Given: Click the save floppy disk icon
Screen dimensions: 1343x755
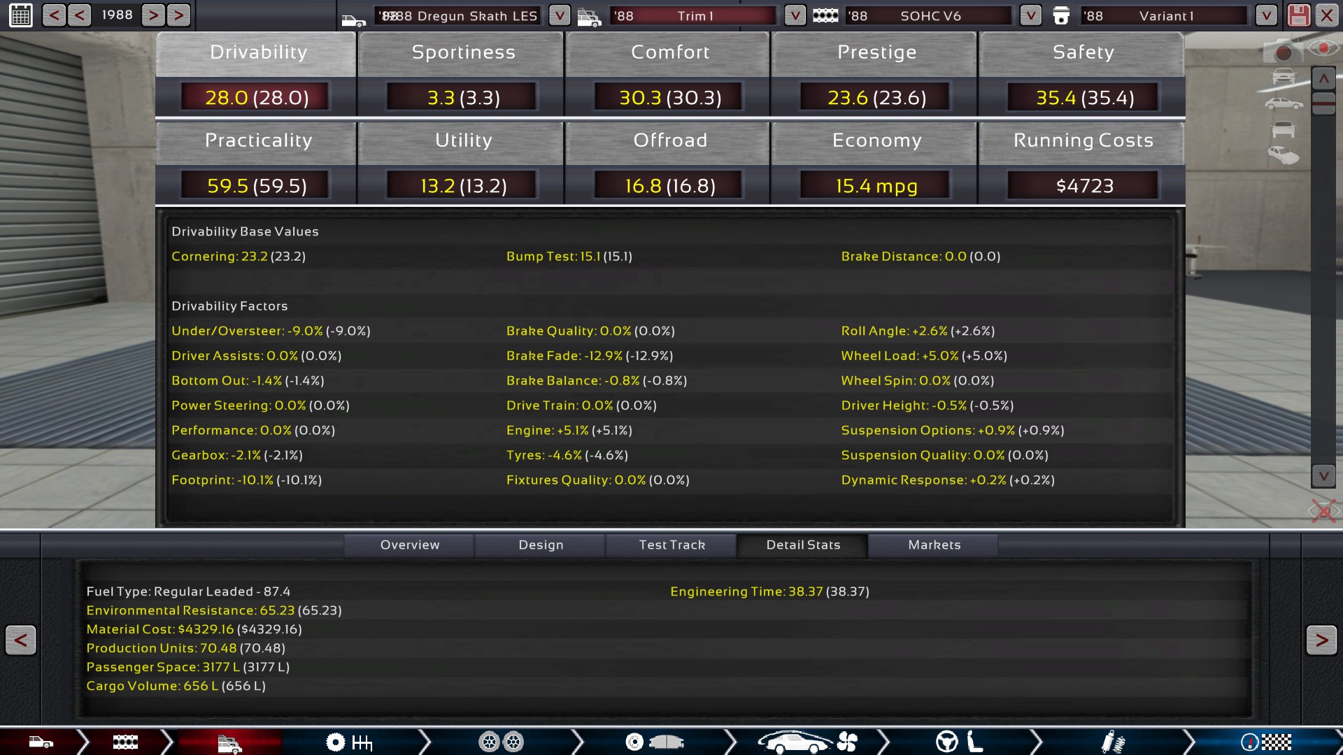Looking at the screenshot, I should pyautogui.click(x=1298, y=15).
